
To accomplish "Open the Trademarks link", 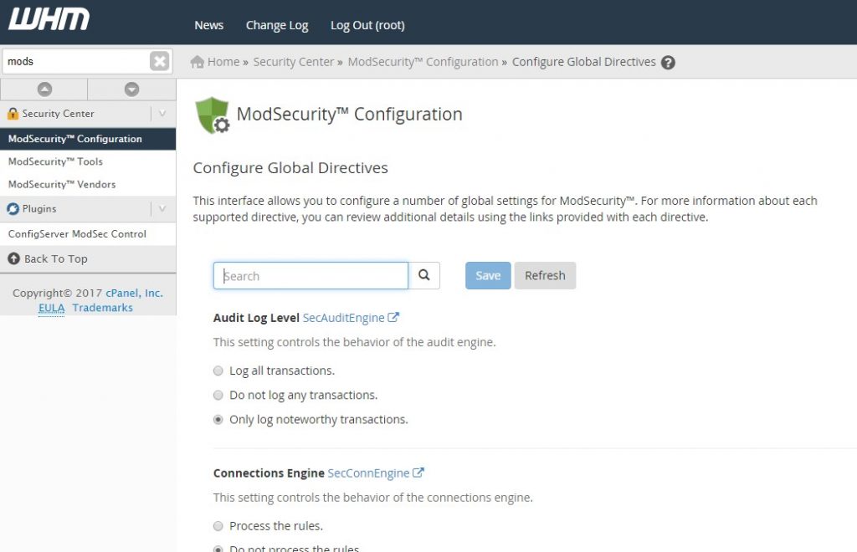I will (x=103, y=308).
